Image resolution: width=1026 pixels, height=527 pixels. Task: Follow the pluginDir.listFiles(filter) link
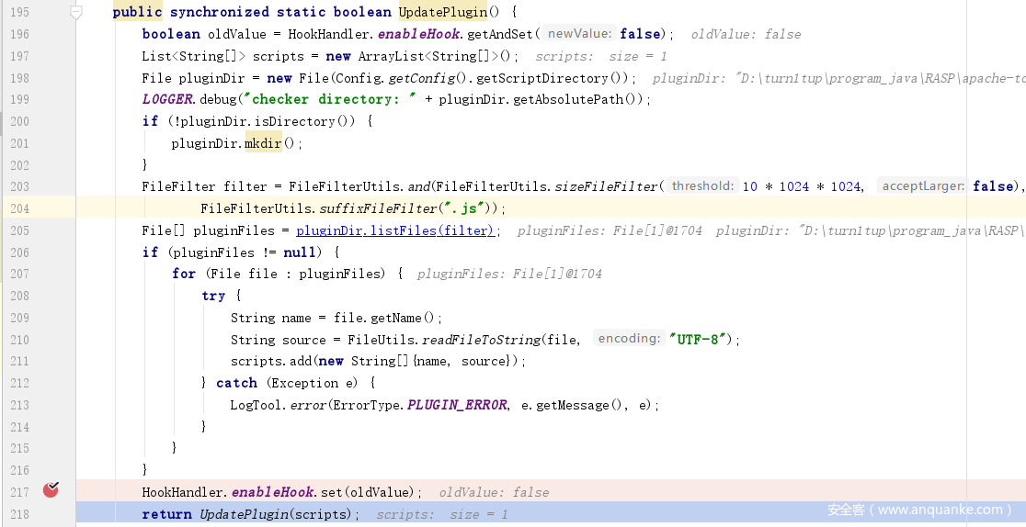[x=394, y=230]
